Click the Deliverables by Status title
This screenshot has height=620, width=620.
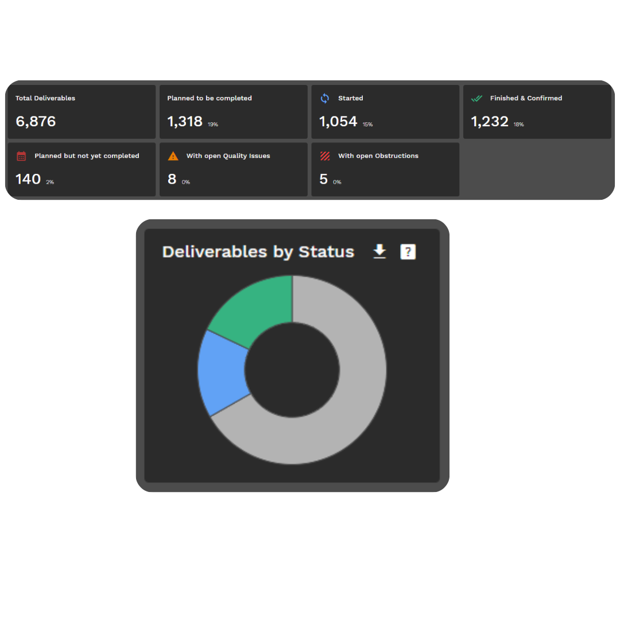(x=258, y=251)
